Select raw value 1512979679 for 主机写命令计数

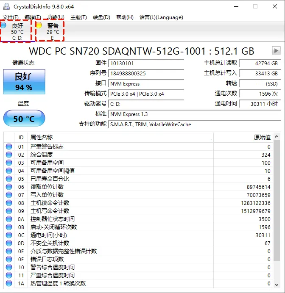tap(256, 211)
